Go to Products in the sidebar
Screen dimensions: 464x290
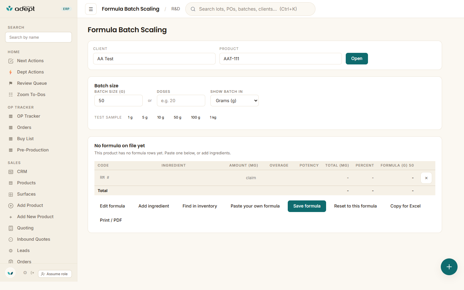pos(26,183)
